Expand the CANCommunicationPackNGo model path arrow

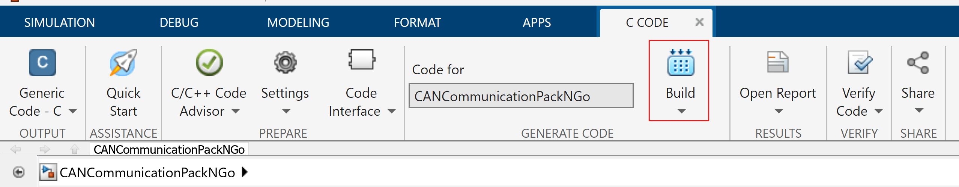pos(245,172)
